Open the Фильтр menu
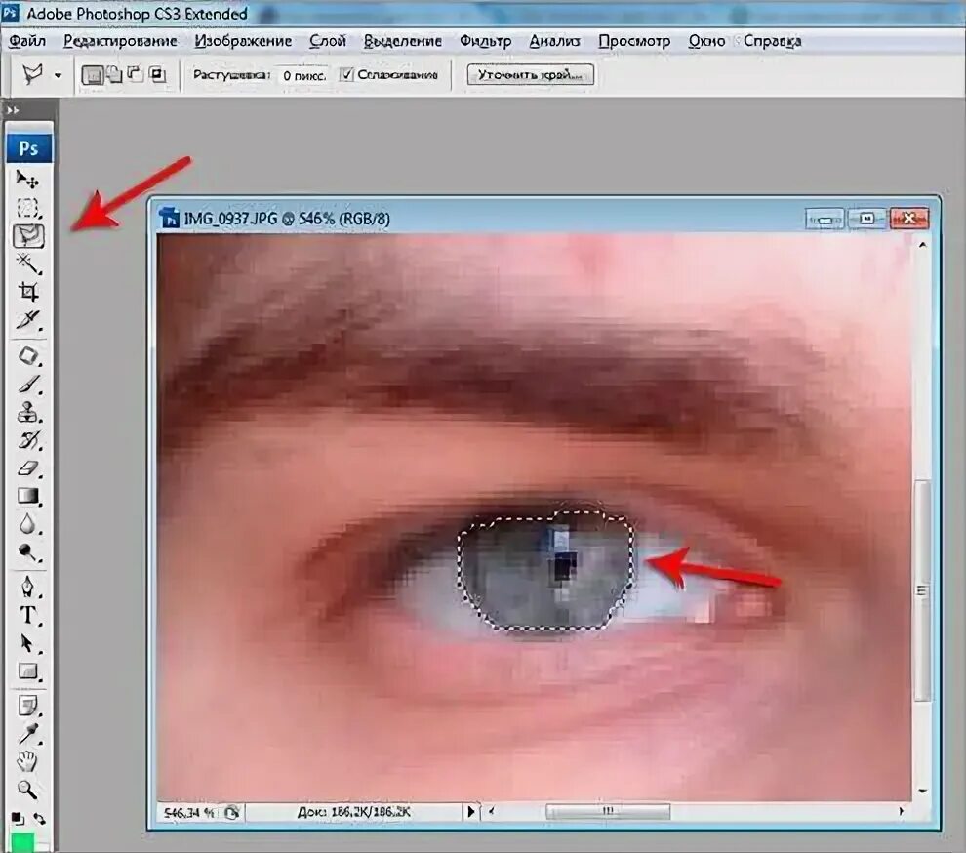Viewport: 966px width, 853px height. tap(485, 41)
